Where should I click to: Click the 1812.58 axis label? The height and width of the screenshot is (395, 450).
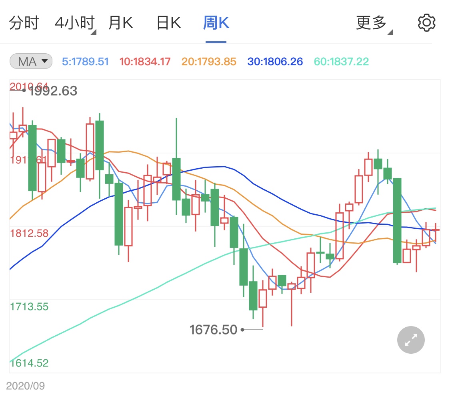coord(29,233)
